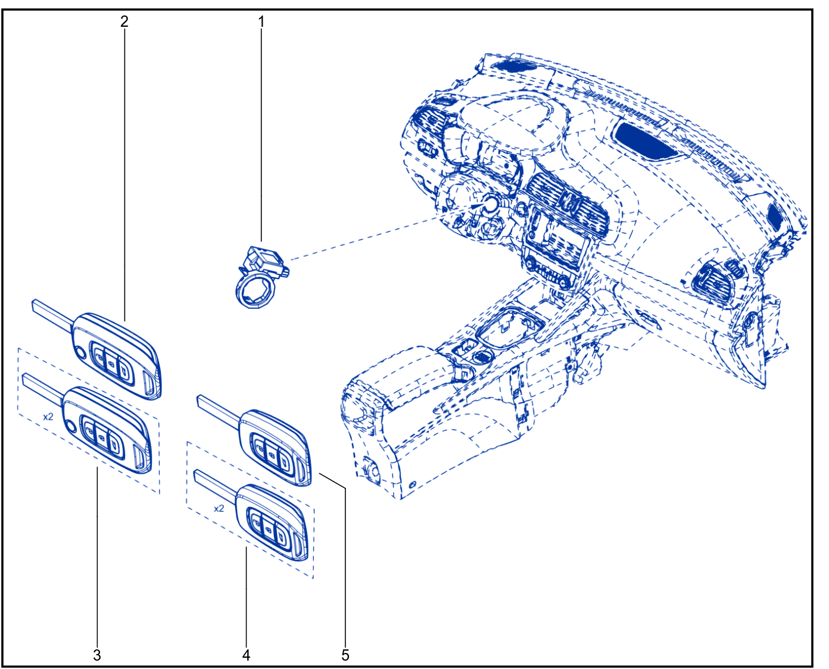Click callout number 4 at the bottom

point(247,655)
